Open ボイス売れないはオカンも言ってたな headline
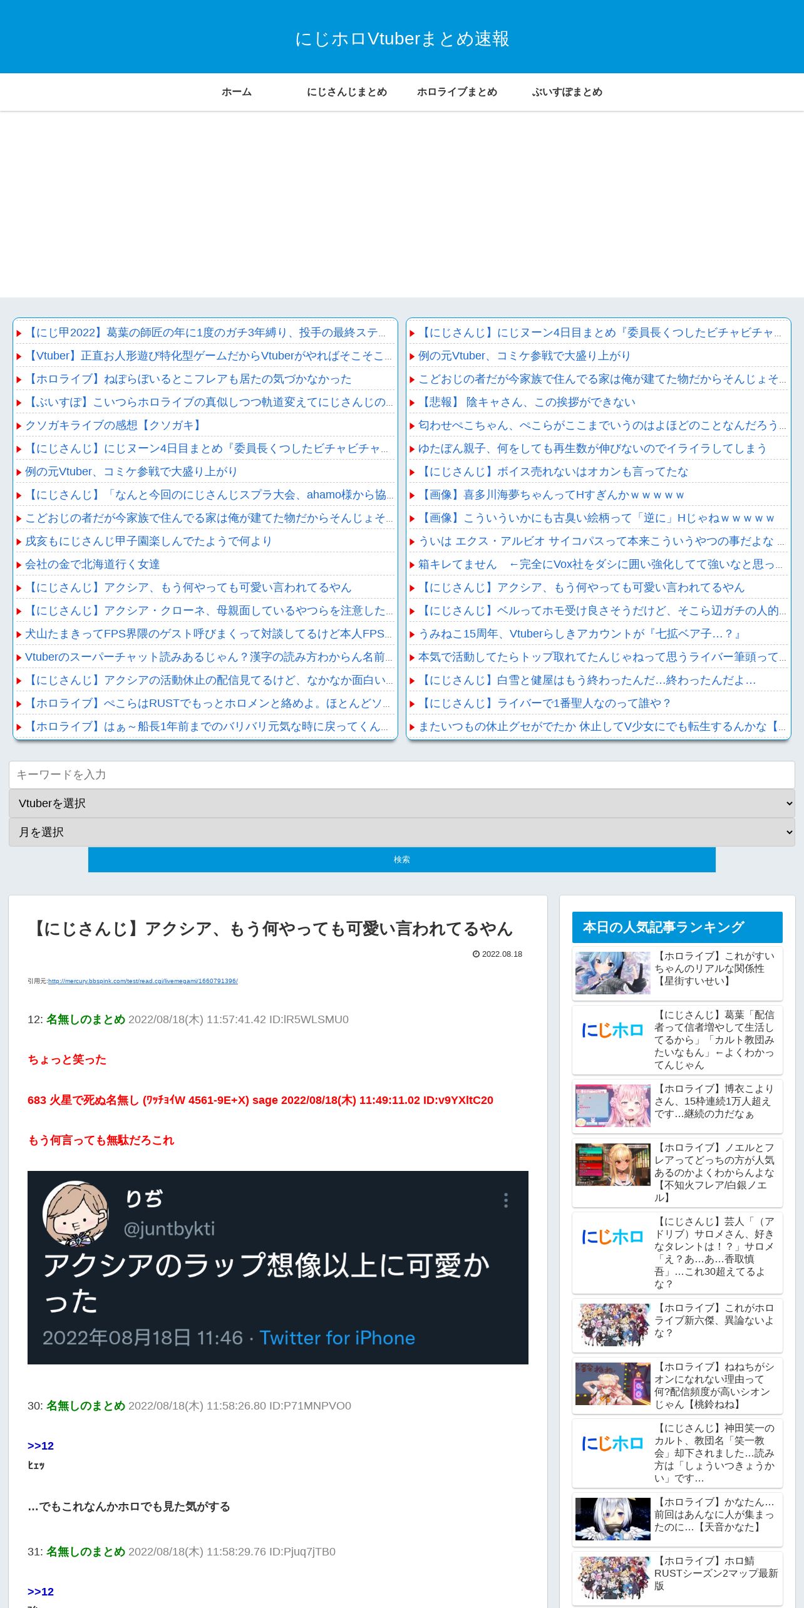804x1608 pixels. [553, 472]
